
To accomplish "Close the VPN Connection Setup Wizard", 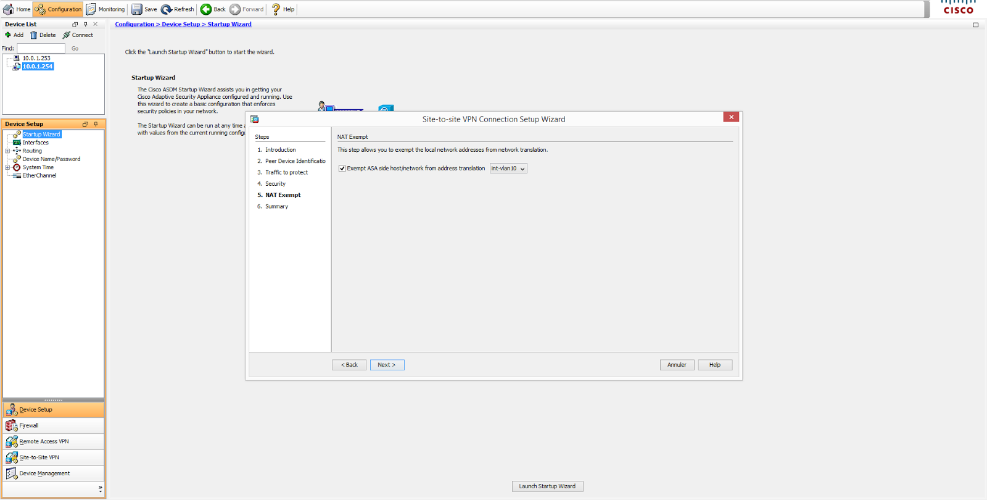I will (731, 117).
